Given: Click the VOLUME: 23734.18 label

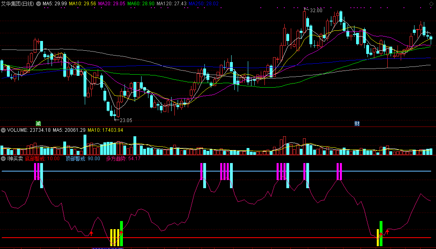Looking at the screenshot, I should tap(29, 130).
